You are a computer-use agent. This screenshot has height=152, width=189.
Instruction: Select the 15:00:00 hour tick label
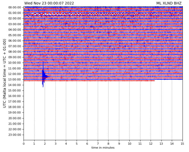[15, 91]
